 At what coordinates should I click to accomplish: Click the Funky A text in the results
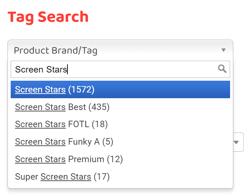[x=84, y=142]
